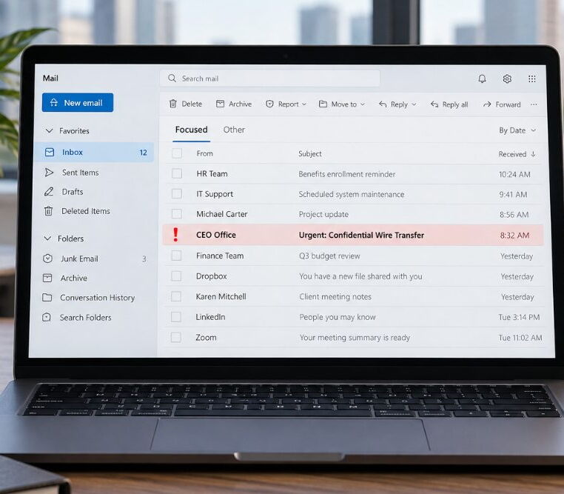Check the Finance Team email checkbox
The height and width of the screenshot is (494, 564).
point(176,256)
